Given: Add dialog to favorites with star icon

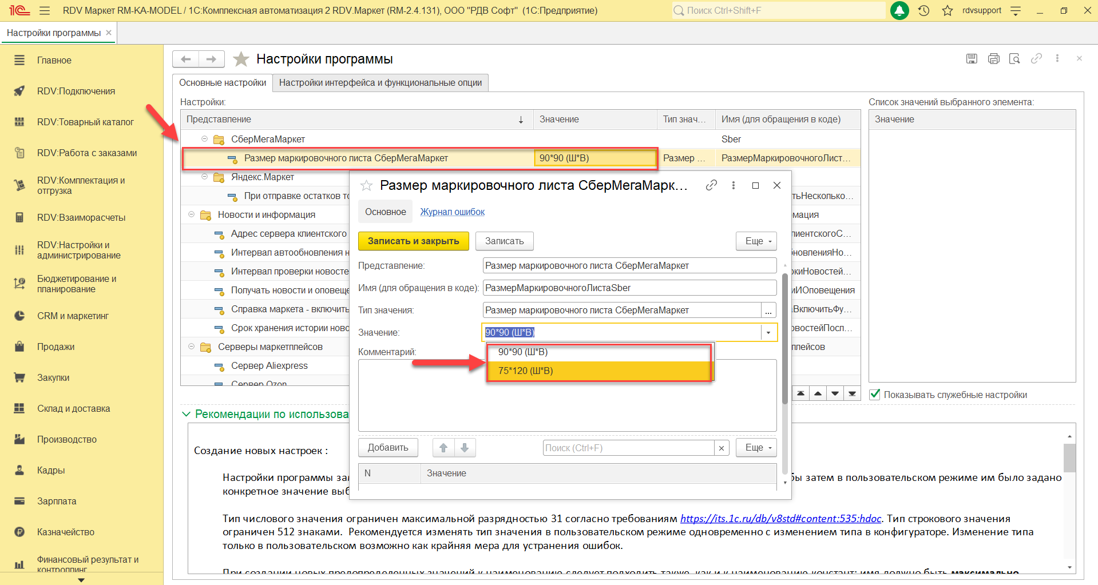Looking at the screenshot, I should pyautogui.click(x=366, y=185).
